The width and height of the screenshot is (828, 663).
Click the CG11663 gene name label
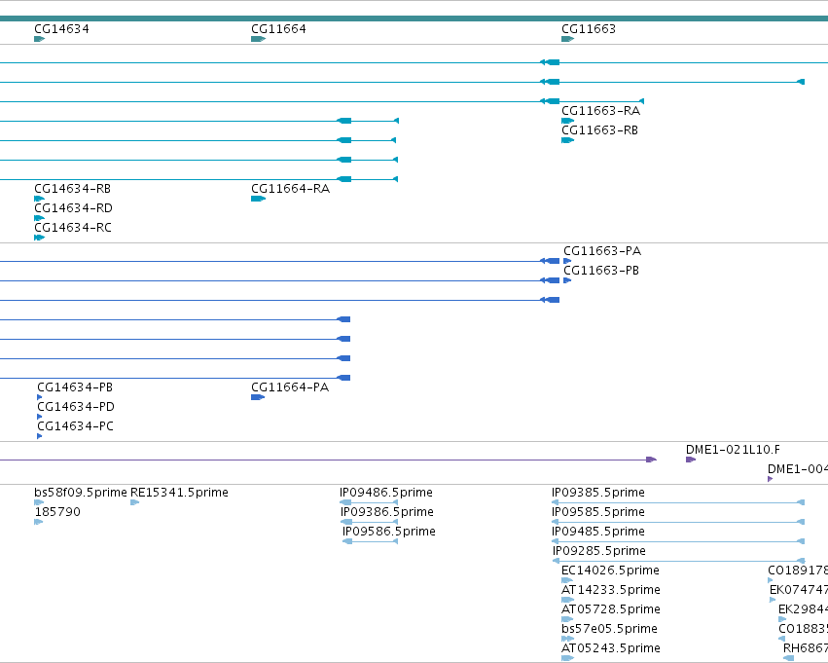[x=589, y=29]
